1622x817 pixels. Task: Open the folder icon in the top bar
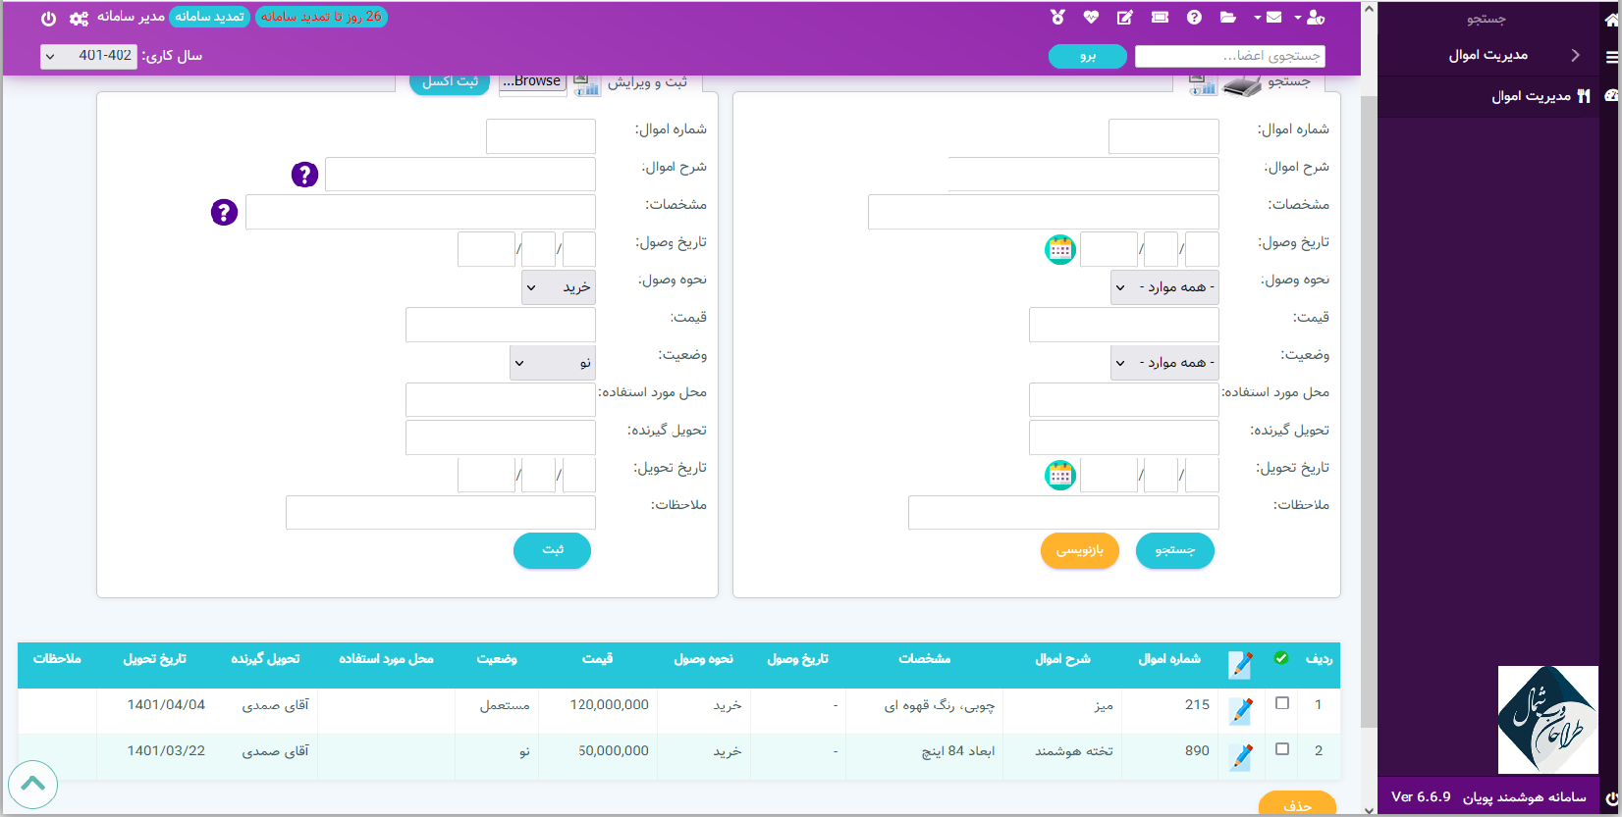pos(1227,18)
